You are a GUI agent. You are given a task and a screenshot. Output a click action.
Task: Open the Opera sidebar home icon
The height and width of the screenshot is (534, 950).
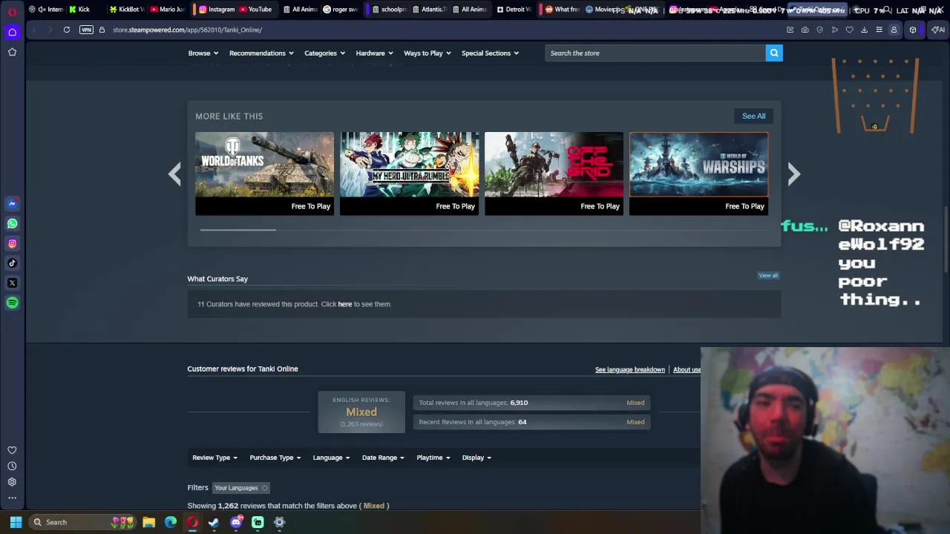tap(12, 32)
